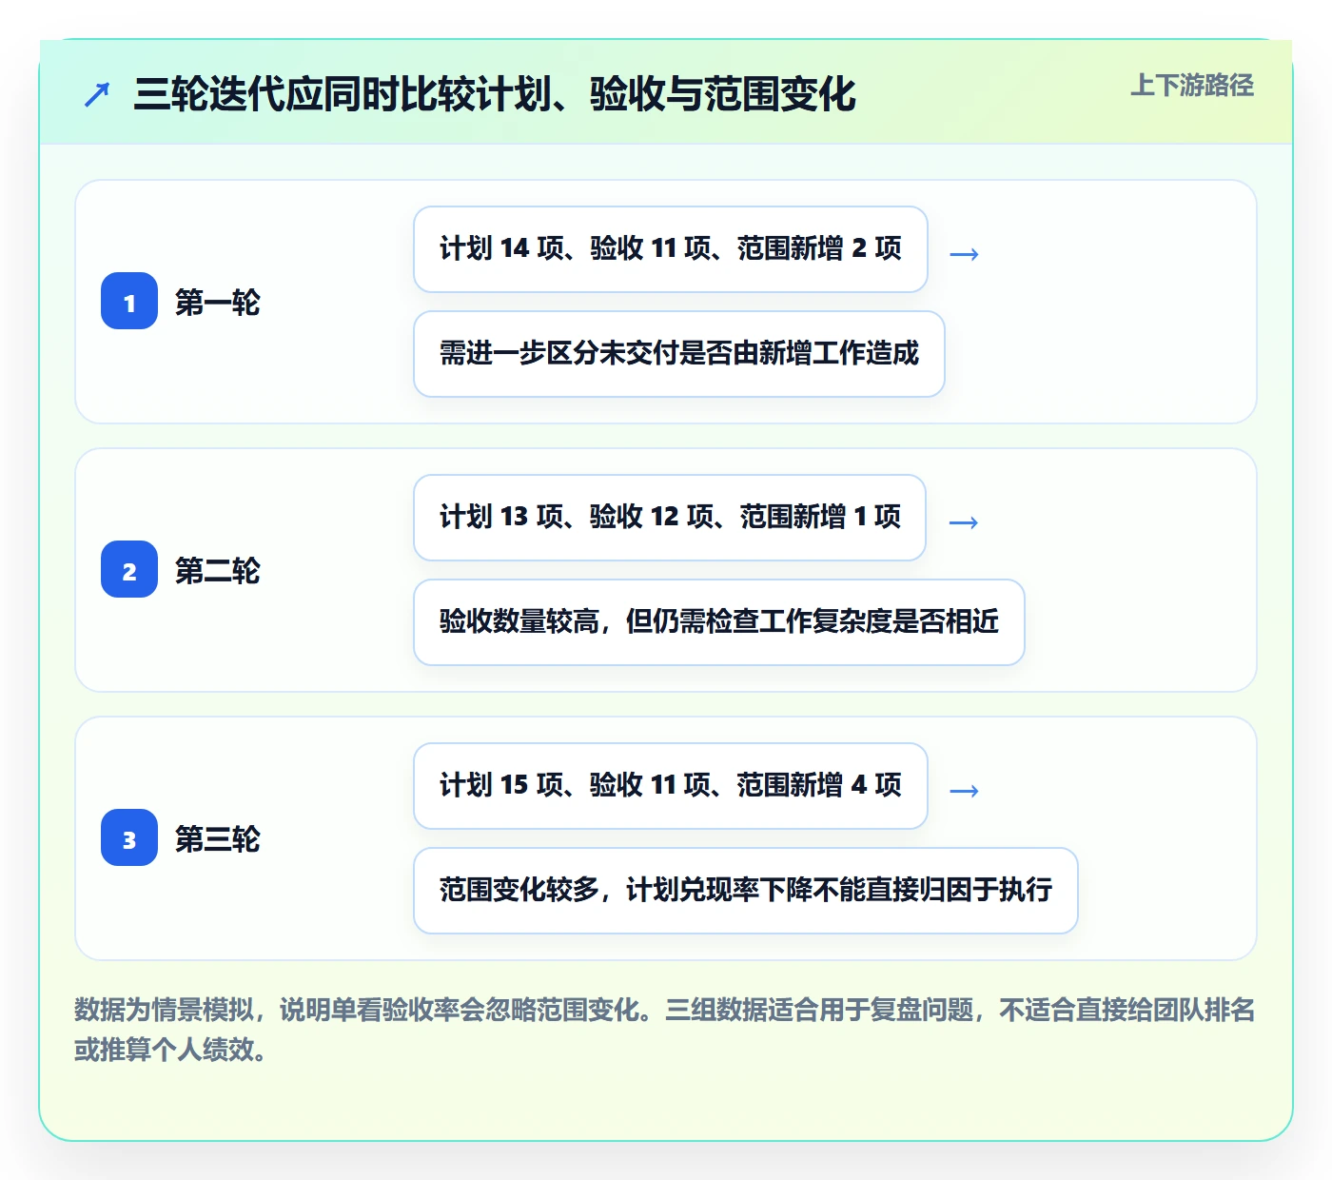The image size is (1332, 1180).
Task: Click the box 计划 15 项、验收 11 项、范围新增 4 项
Action: click(x=671, y=786)
